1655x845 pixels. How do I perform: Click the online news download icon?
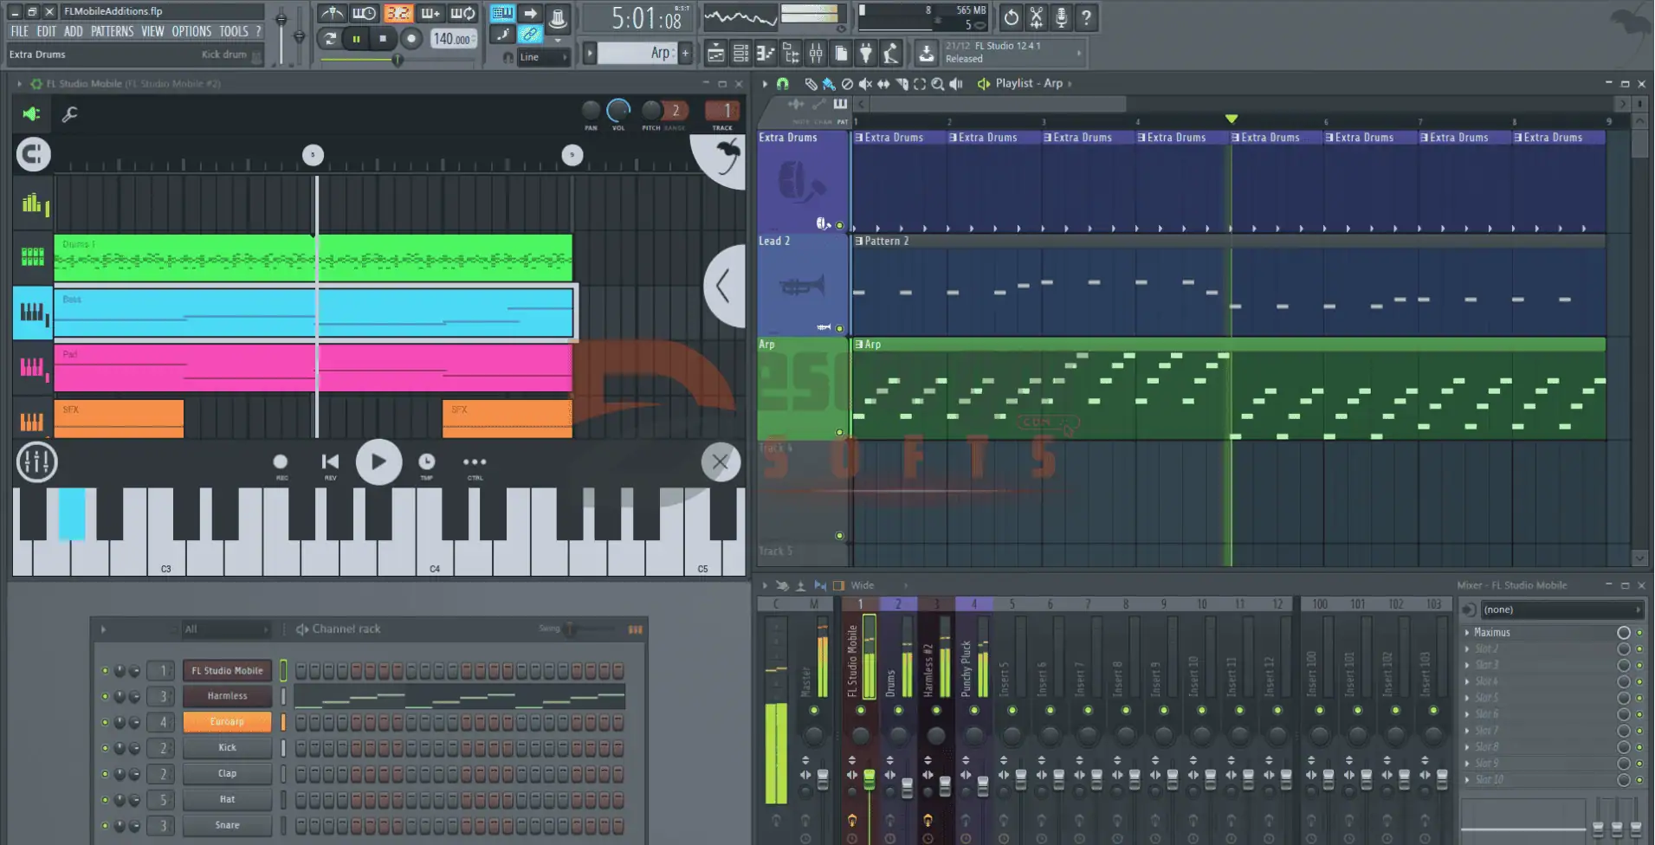pos(927,54)
